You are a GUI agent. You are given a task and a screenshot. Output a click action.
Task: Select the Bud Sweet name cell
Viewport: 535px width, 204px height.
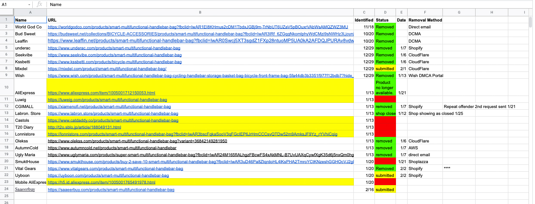(30, 34)
